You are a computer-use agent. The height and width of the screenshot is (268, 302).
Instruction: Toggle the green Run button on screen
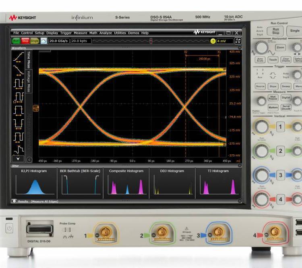click(16, 41)
